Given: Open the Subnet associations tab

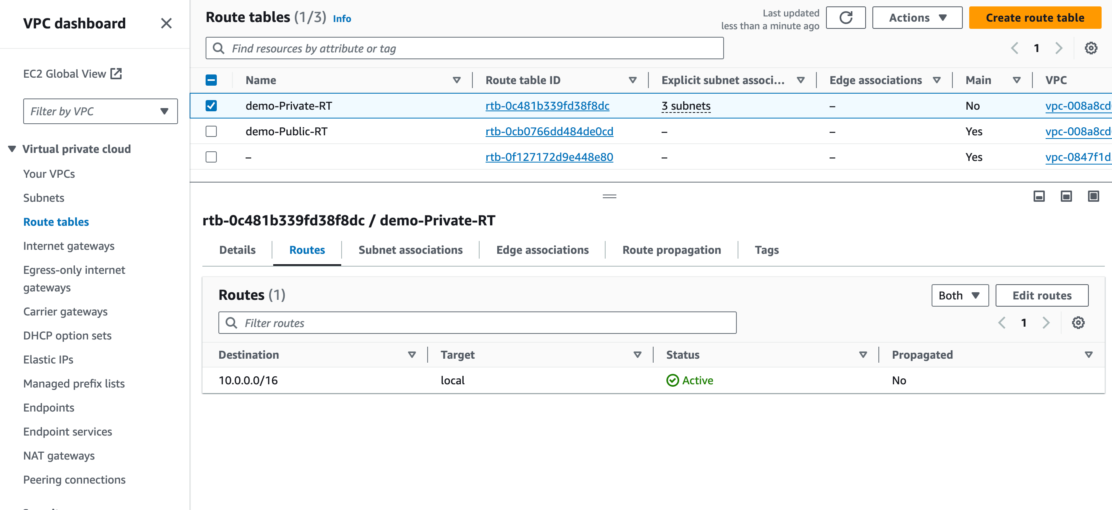Looking at the screenshot, I should tap(410, 250).
